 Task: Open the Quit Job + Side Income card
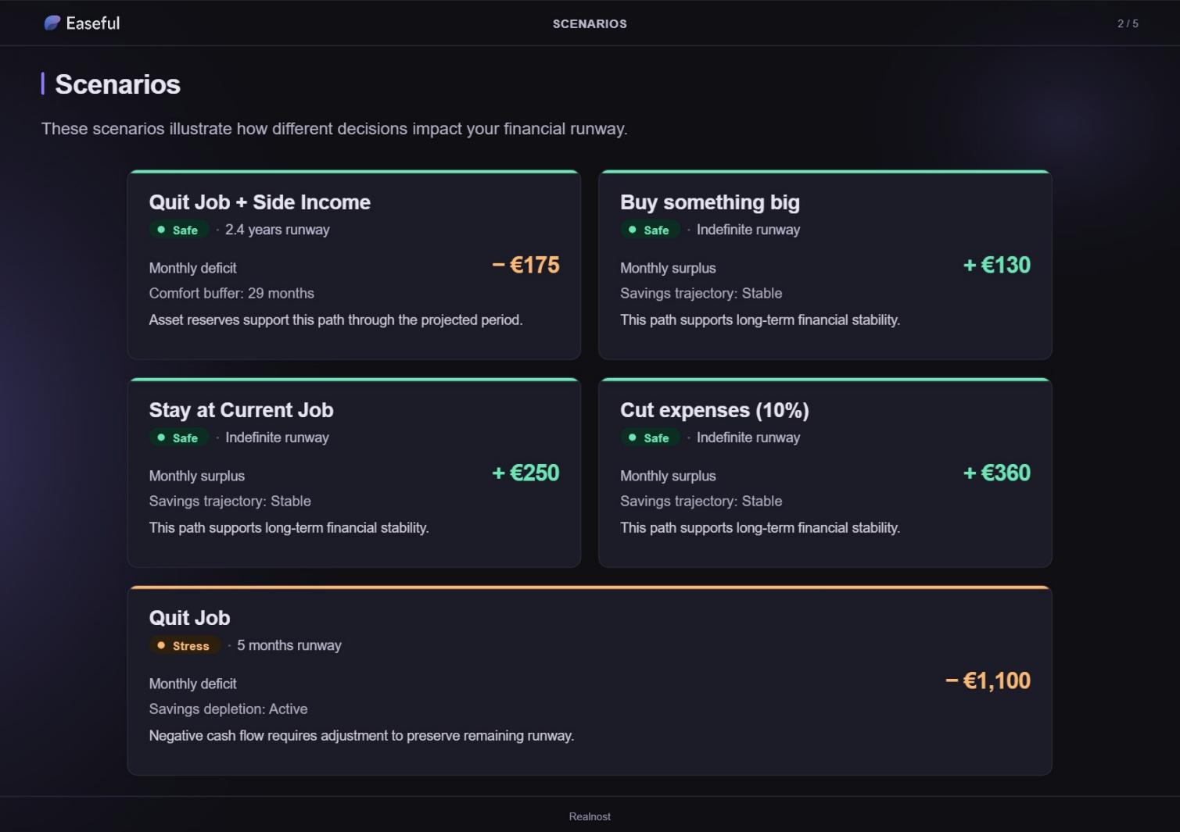tap(260, 202)
